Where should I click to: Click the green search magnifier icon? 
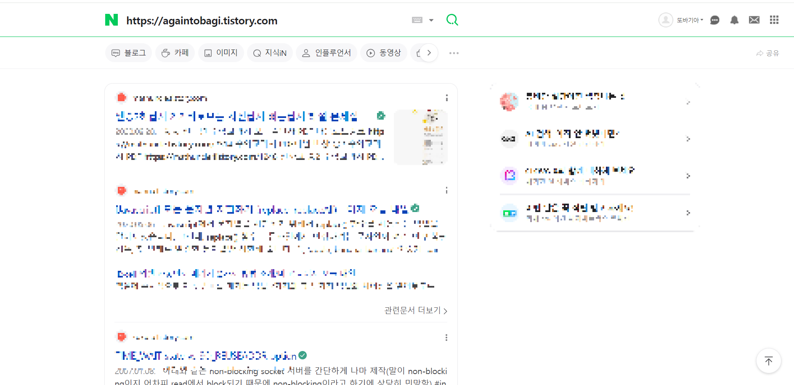[x=452, y=19]
